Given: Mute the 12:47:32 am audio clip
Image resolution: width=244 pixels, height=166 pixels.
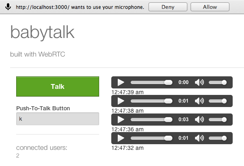Looking at the screenshot, I should tap(199, 138).
